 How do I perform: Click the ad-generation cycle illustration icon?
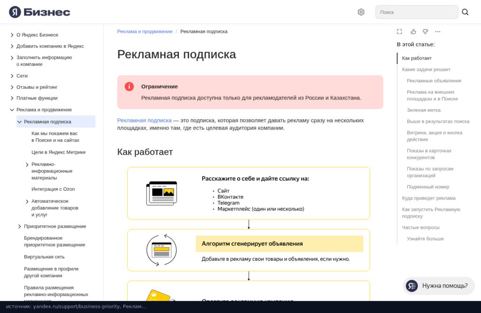tap(162, 250)
